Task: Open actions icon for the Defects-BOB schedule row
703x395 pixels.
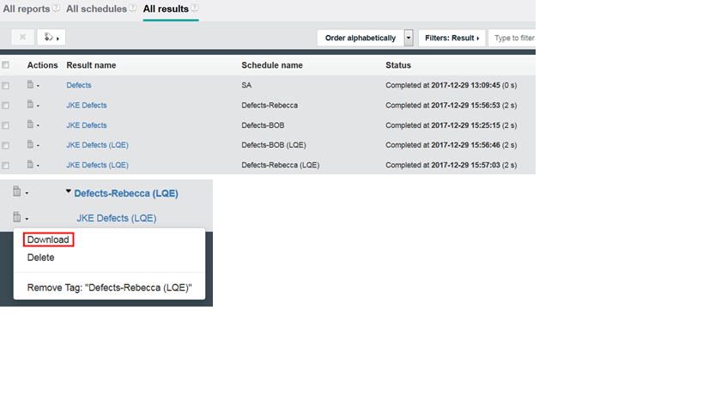Action: (x=31, y=125)
